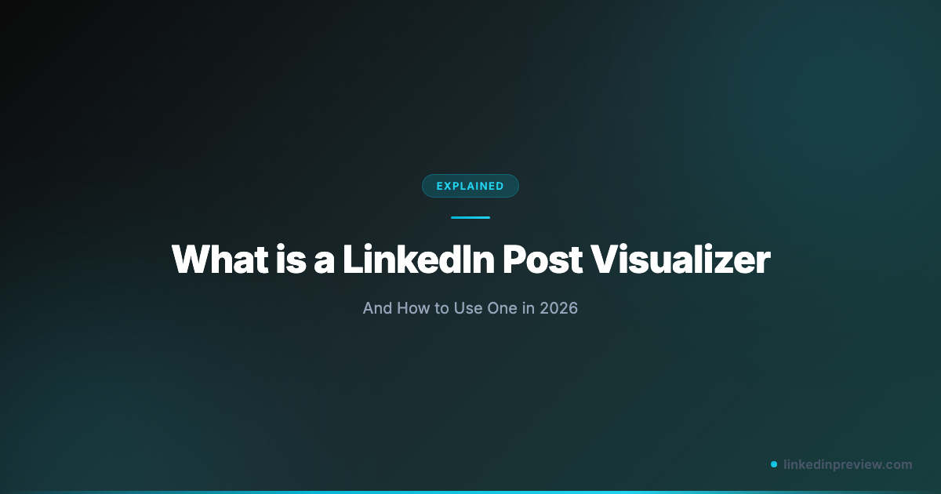The image size is (941, 494).
Task: Click the EXPLAINED badge
Action: point(470,186)
